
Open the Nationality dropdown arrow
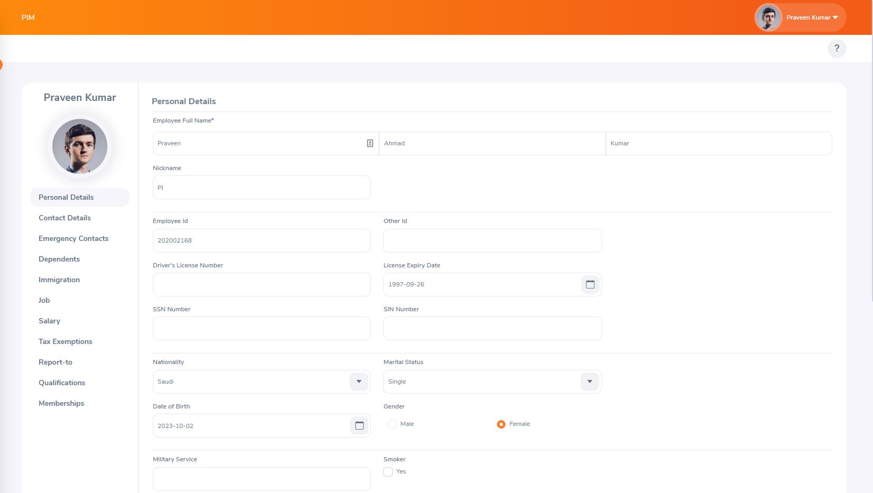[x=358, y=381]
